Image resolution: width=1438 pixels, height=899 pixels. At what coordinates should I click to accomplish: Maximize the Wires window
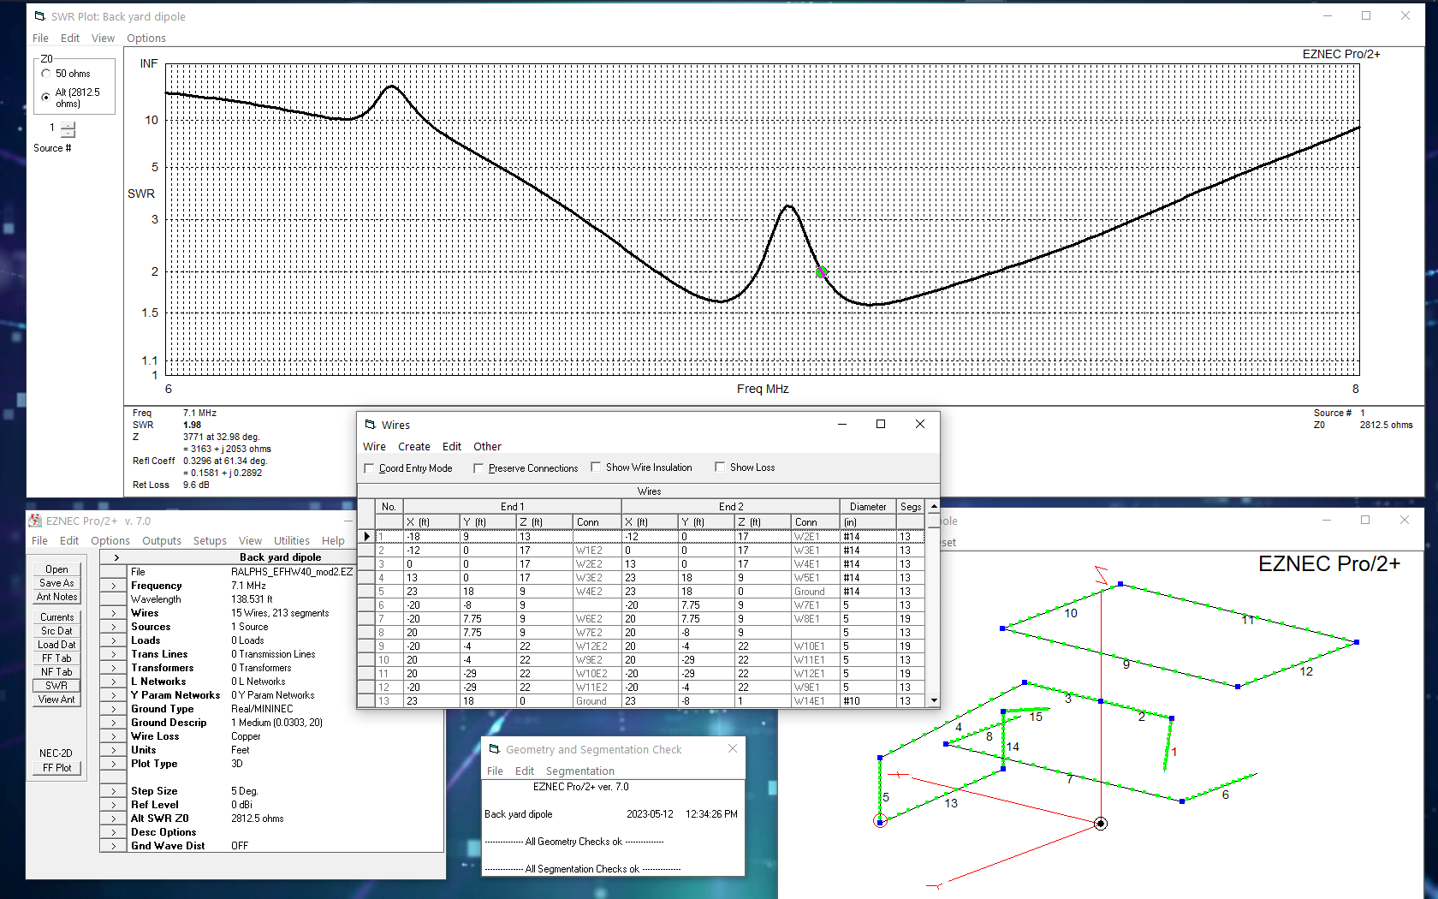pos(881,424)
